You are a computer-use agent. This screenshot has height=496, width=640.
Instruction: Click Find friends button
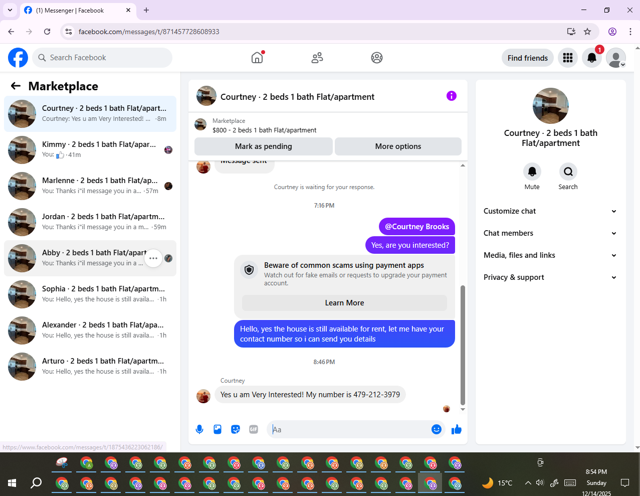[528, 58]
